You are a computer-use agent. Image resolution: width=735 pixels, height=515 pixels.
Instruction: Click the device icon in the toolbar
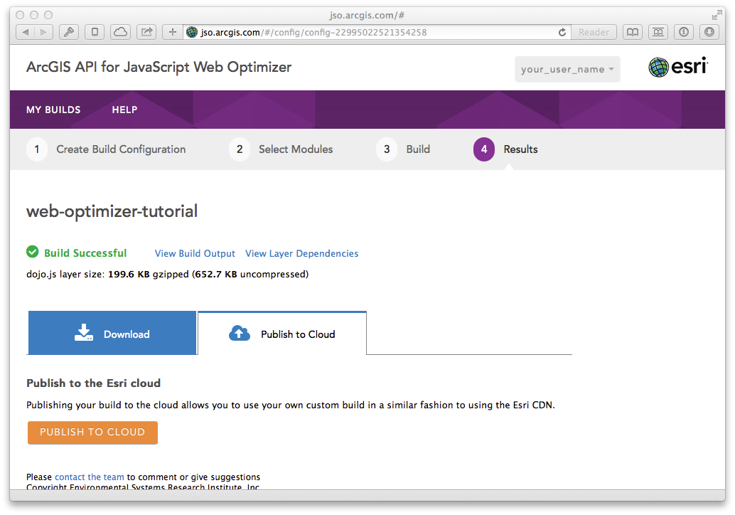(95, 32)
